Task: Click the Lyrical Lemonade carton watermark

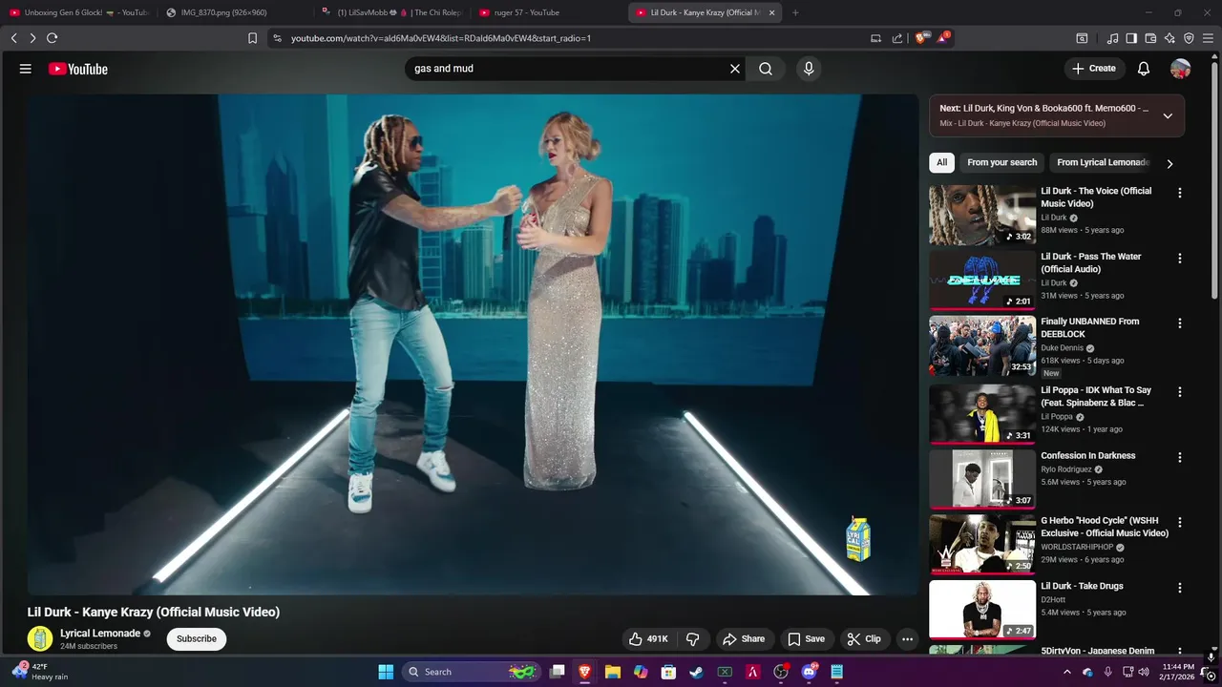Action: coord(858,540)
